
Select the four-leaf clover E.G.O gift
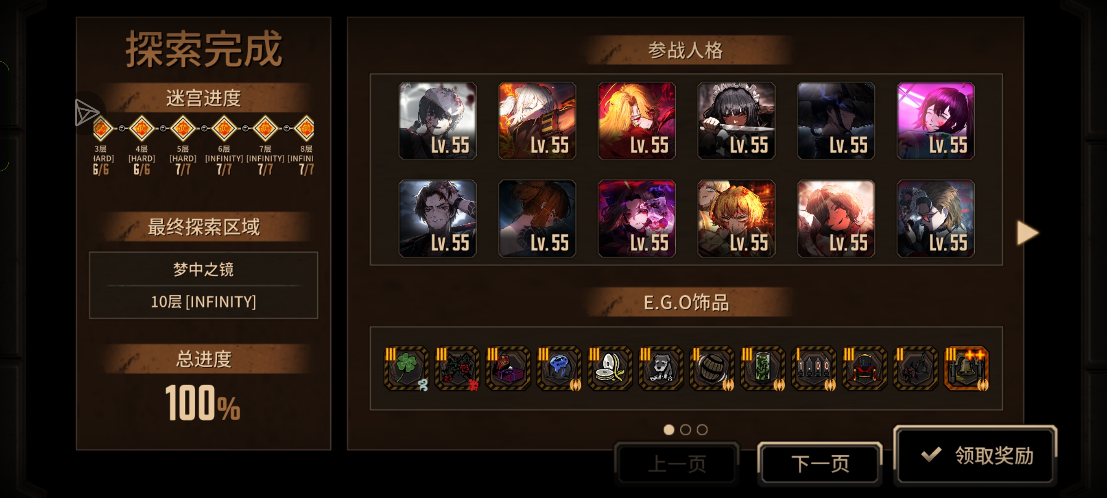tap(406, 368)
